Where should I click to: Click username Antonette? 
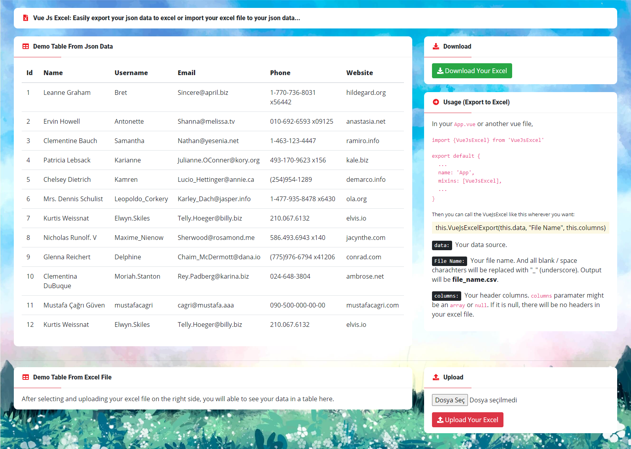click(129, 121)
